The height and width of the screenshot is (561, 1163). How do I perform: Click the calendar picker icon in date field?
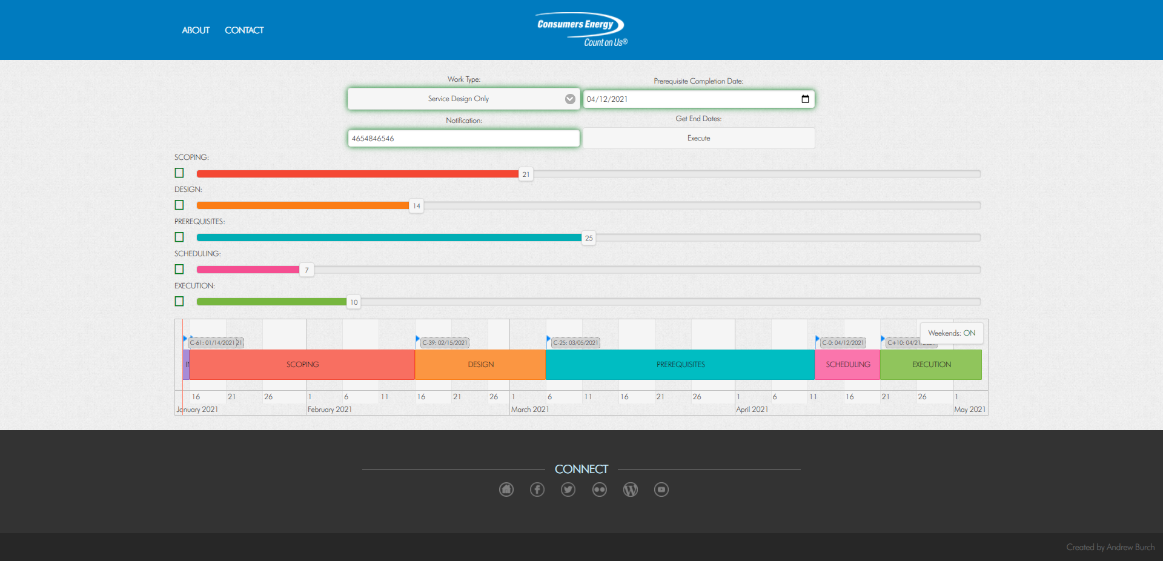805,99
